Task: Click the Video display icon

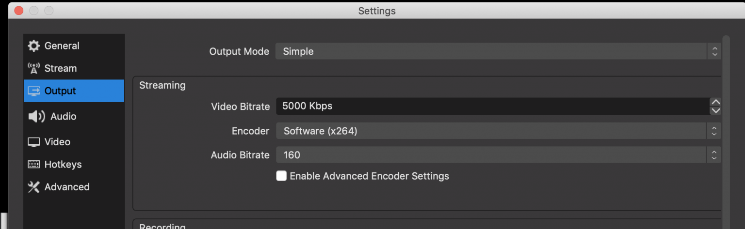Action: point(33,142)
